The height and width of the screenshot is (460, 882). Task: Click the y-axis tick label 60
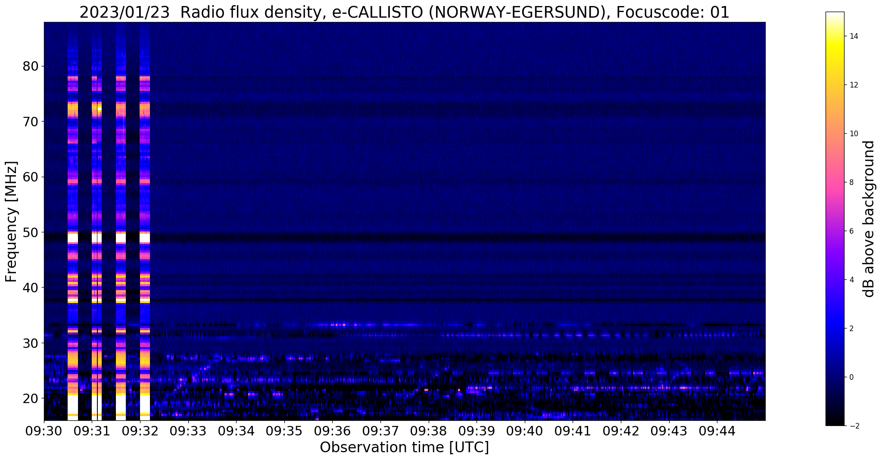(x=31, y=177)
